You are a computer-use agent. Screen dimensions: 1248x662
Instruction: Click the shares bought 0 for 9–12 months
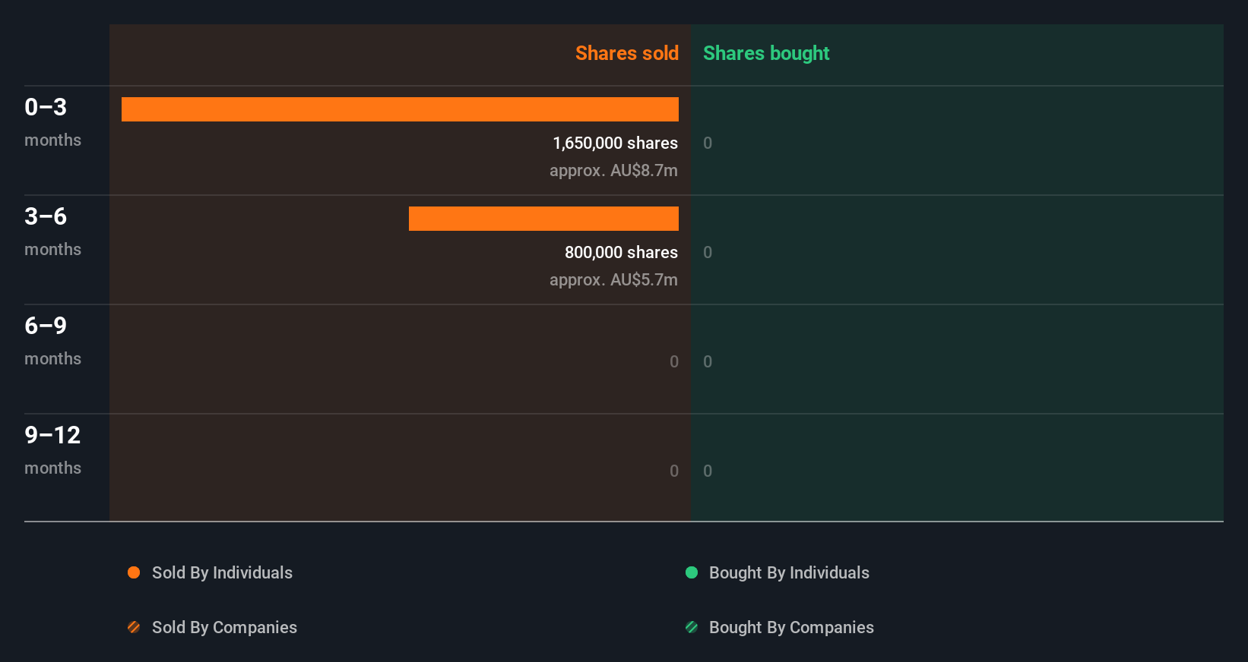tap(708, 471)
